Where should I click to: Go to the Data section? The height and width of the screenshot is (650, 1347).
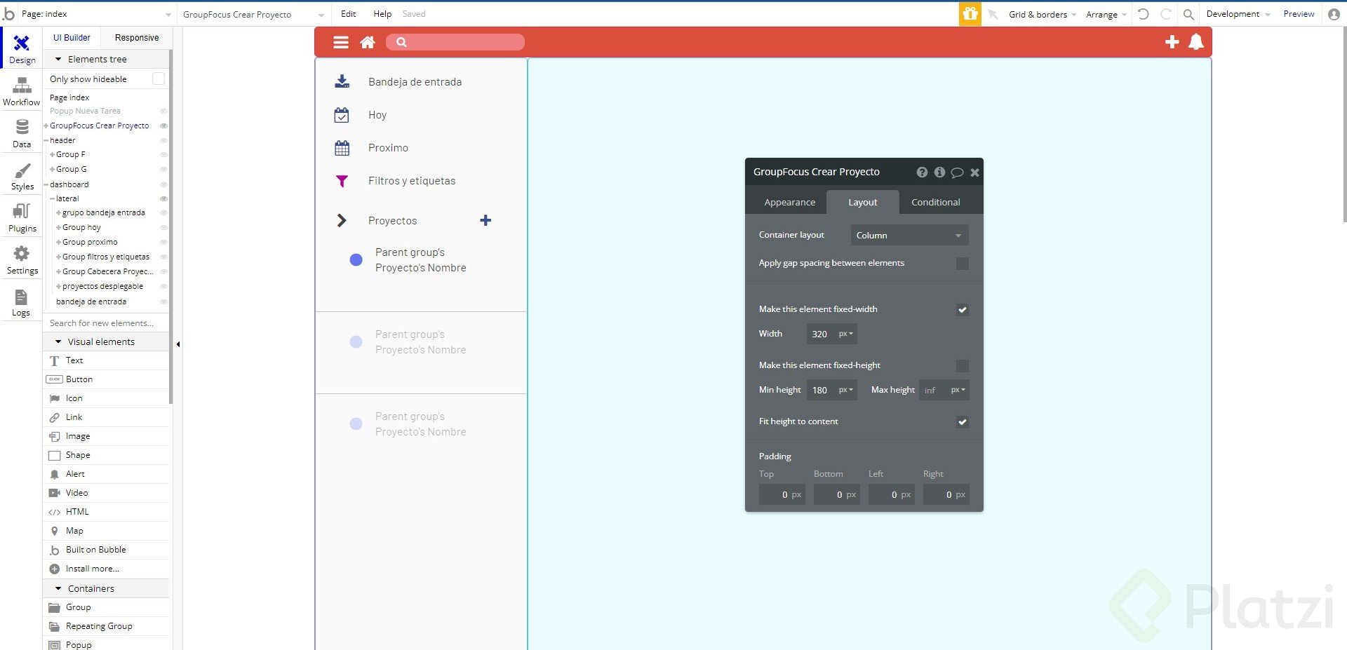(x=22, y=133)
